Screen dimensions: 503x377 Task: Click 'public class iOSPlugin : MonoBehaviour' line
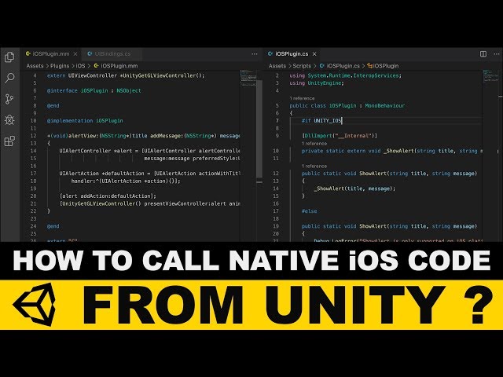(x=347, y=106)
